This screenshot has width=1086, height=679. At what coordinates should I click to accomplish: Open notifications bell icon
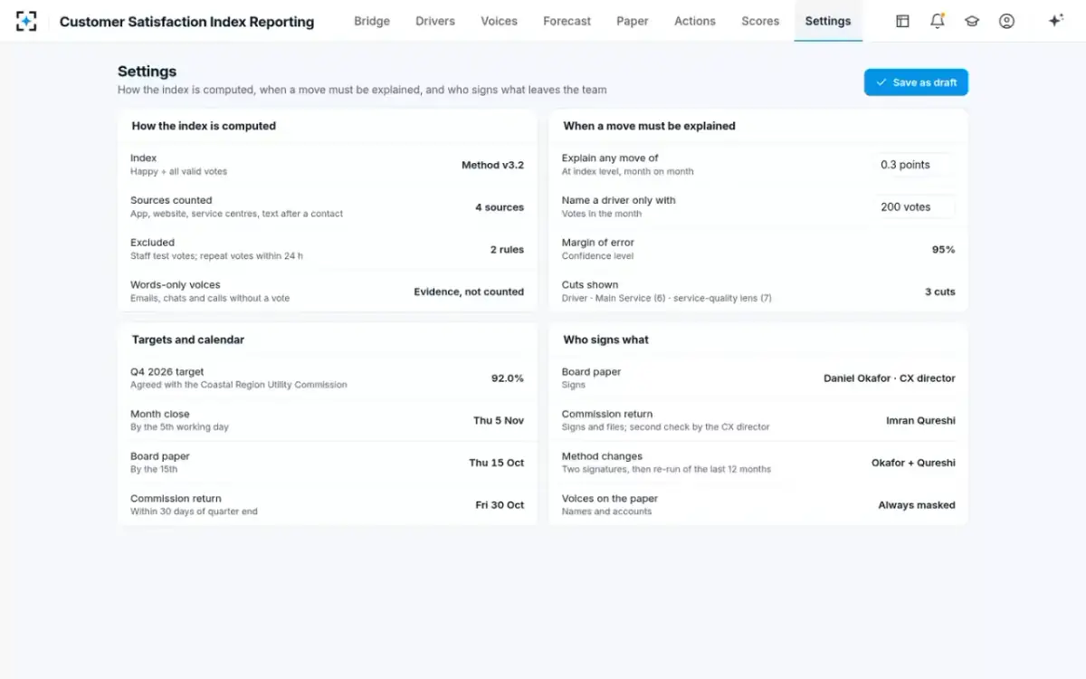click(938, 21)
